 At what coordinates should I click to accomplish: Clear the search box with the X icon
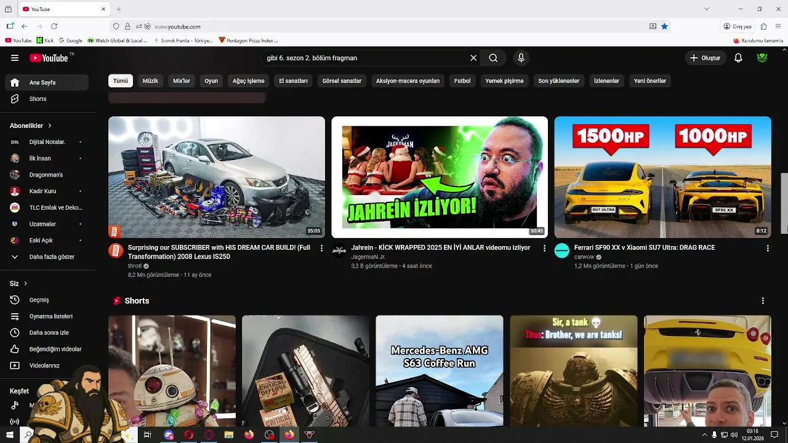click(x=473, y=58)
